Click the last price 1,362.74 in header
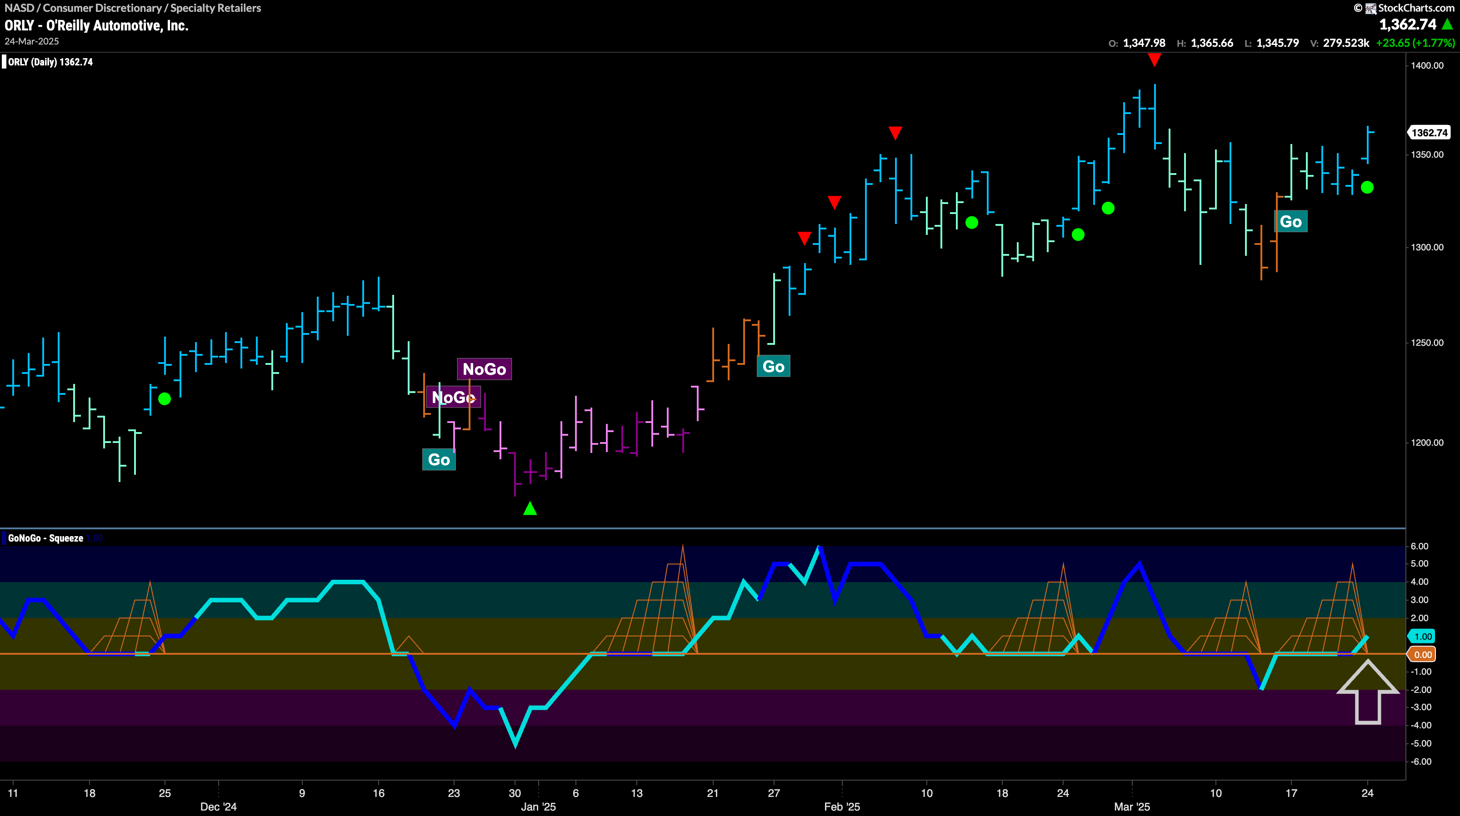 (1408, 25)
